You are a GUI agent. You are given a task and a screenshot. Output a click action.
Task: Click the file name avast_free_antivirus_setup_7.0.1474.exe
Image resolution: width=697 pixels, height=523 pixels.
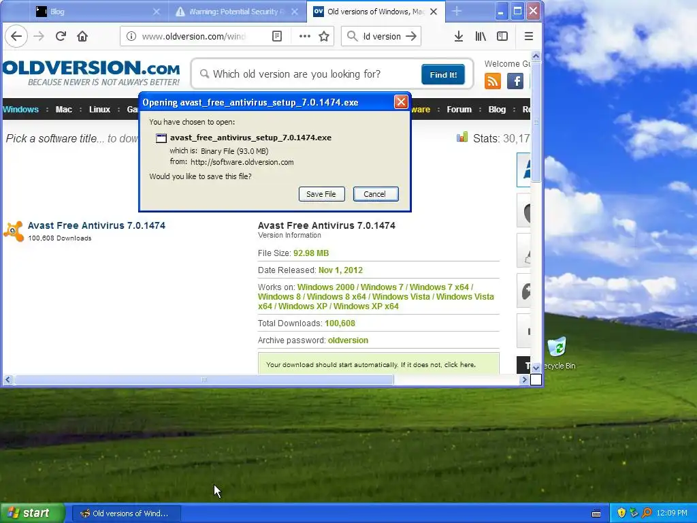click(x=250, y=138)
